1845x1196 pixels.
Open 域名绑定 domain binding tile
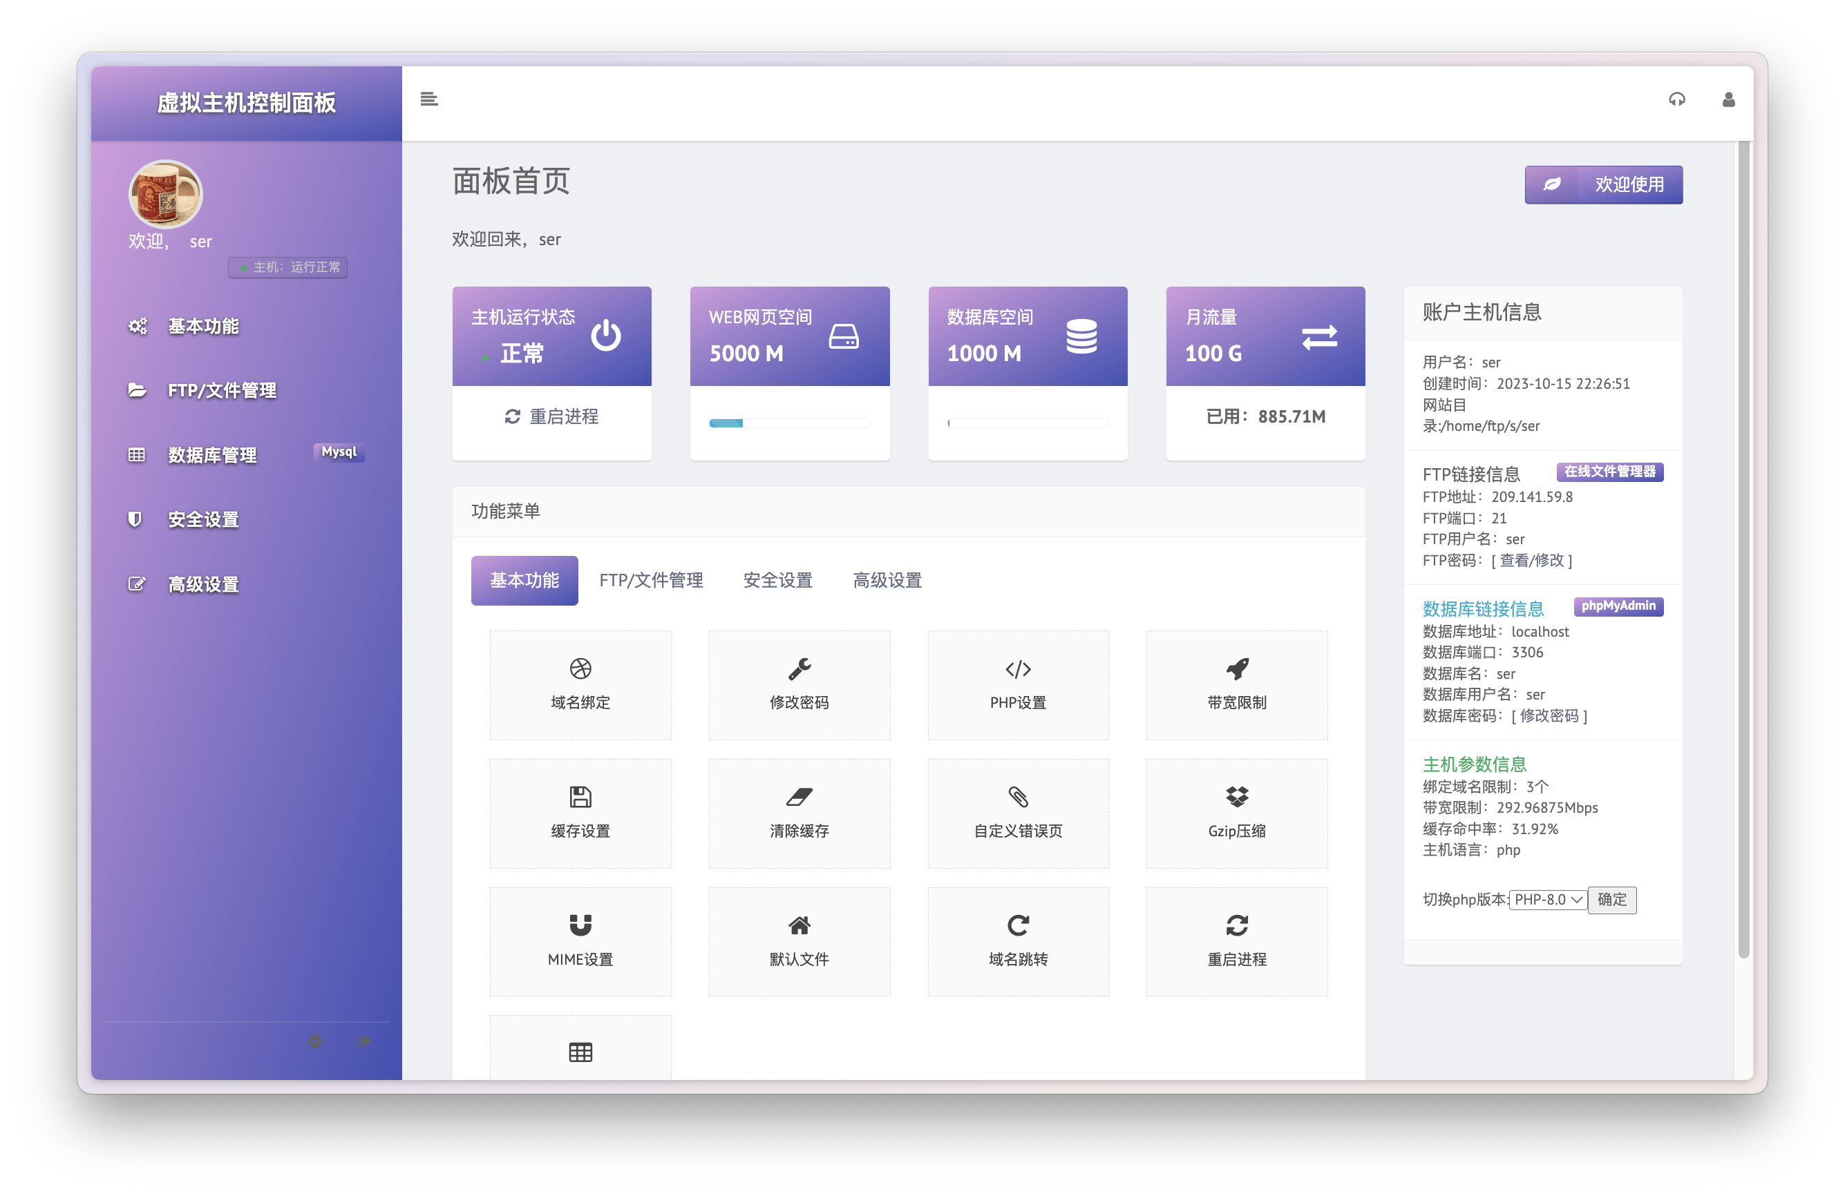click(x=580, y=685)
